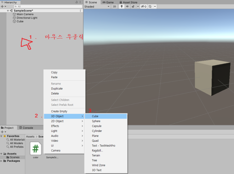This screenshot has height=174, width=234.
Task: Toggle scene audio speaker icon
Action: click(127, 7)
